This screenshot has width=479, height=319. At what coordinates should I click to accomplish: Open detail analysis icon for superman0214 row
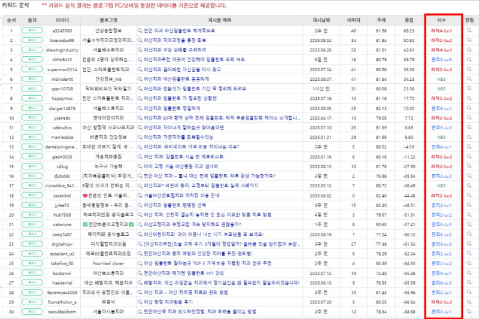[469, 69]
